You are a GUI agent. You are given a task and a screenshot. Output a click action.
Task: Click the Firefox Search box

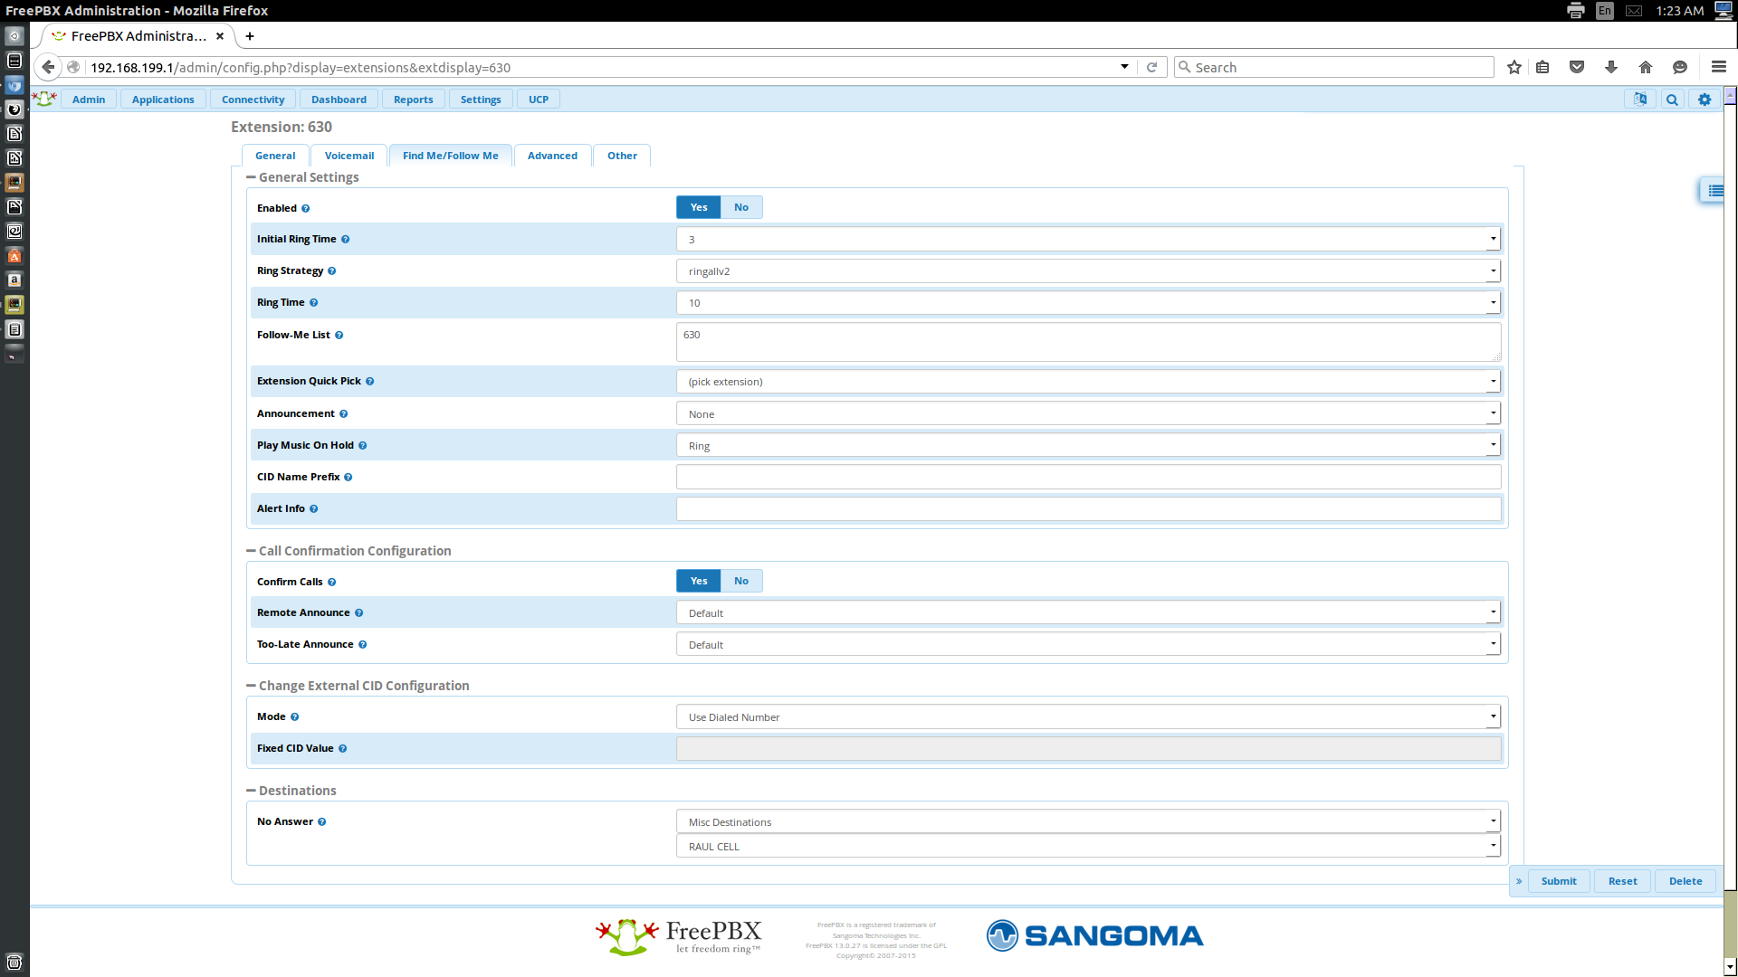(1334, 67)
